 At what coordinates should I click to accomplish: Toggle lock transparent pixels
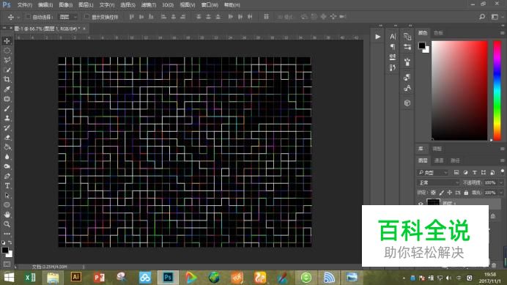tap(433, 193)
